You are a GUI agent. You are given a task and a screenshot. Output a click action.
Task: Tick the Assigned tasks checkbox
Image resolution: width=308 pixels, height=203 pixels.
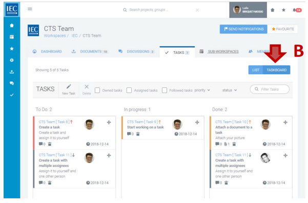tap(129, 91)
